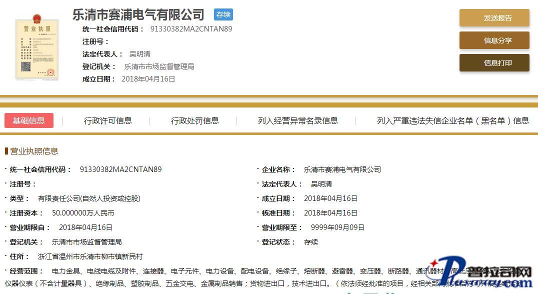Select the credit code in the page header

191,29
